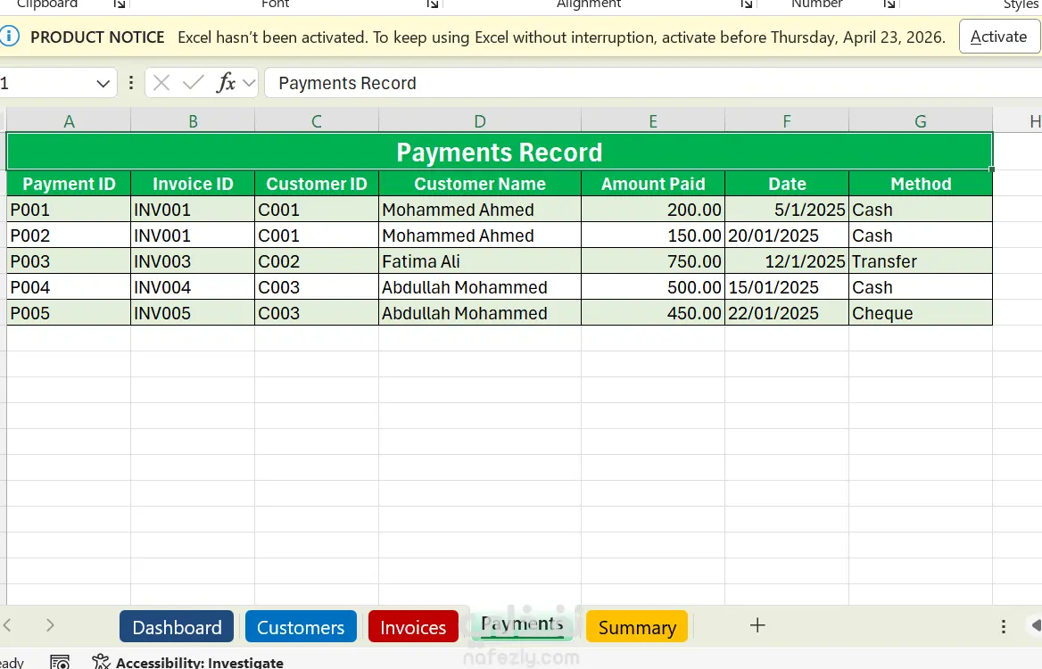Click the formula bar text field

[653, 83]
